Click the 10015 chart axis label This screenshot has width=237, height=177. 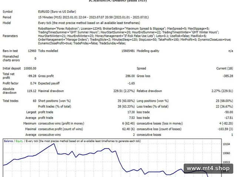[226, 162]
